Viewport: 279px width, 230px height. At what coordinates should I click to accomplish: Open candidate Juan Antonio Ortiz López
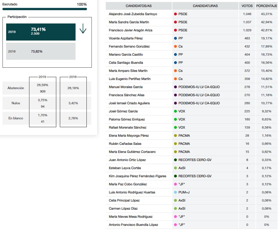click(127, 160)
